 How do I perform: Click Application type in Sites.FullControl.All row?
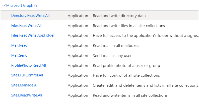tap(78, 75)
